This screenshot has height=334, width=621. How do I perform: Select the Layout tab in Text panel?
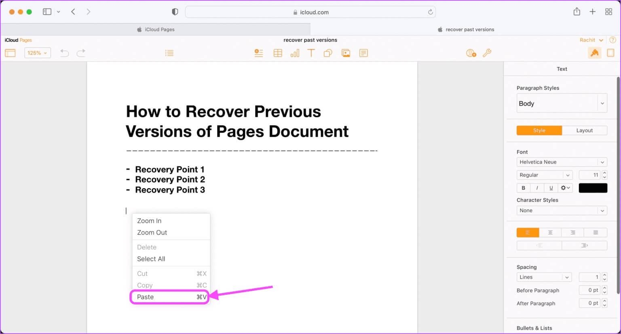click(x=585, y=130)
